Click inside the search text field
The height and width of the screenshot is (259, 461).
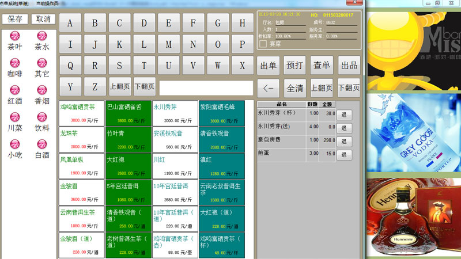(x=206, y=88)
